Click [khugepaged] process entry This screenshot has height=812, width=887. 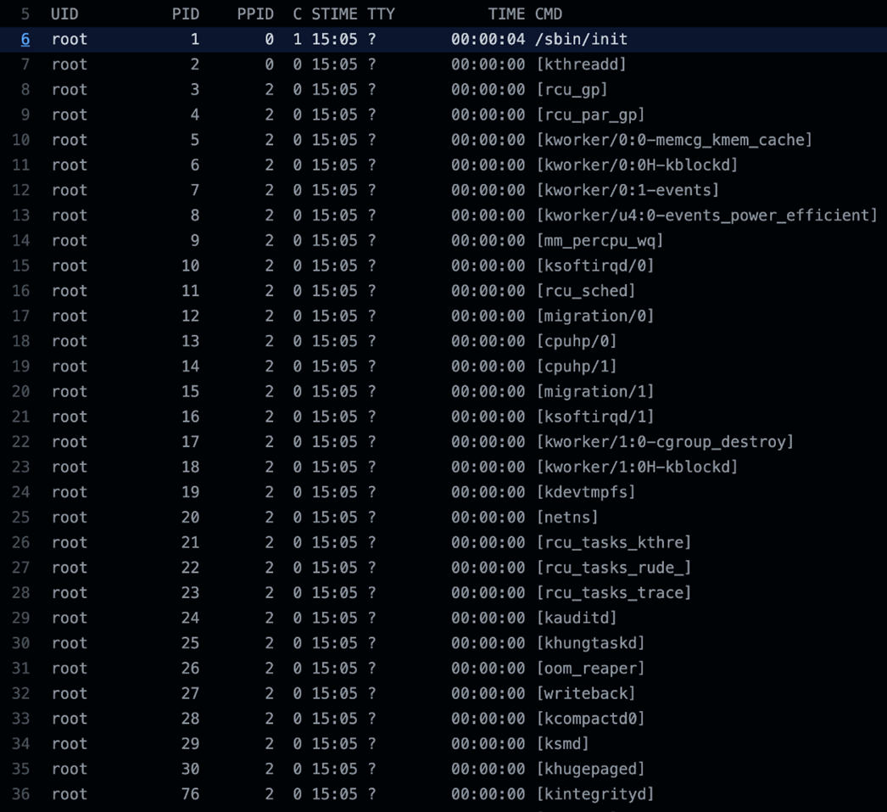[590, 769]
